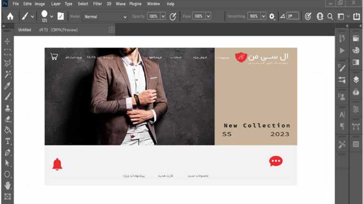Image resolution: width=363 pixels, height=204 pixels.
Task: Select the Clone Stamp tool
Action: point(7,108)
